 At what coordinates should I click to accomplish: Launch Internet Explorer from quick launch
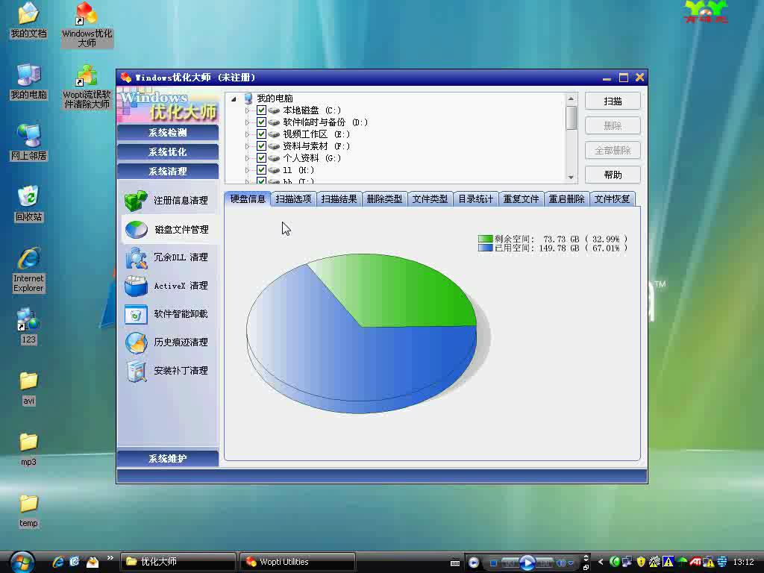click(58, 562)
